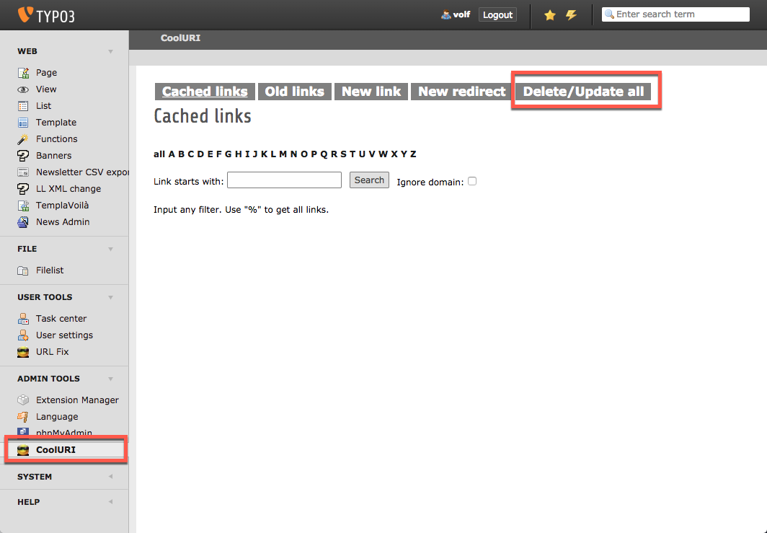This screenshot has height=533, width=767.
Task: Click the Filelist folder icon
Action: [x=23, y=270]
